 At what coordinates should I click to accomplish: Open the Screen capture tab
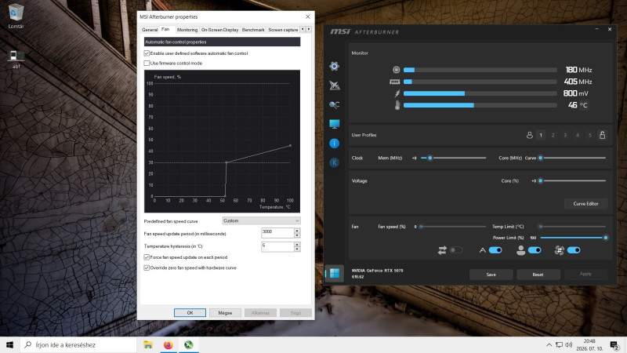click(283, 30)
